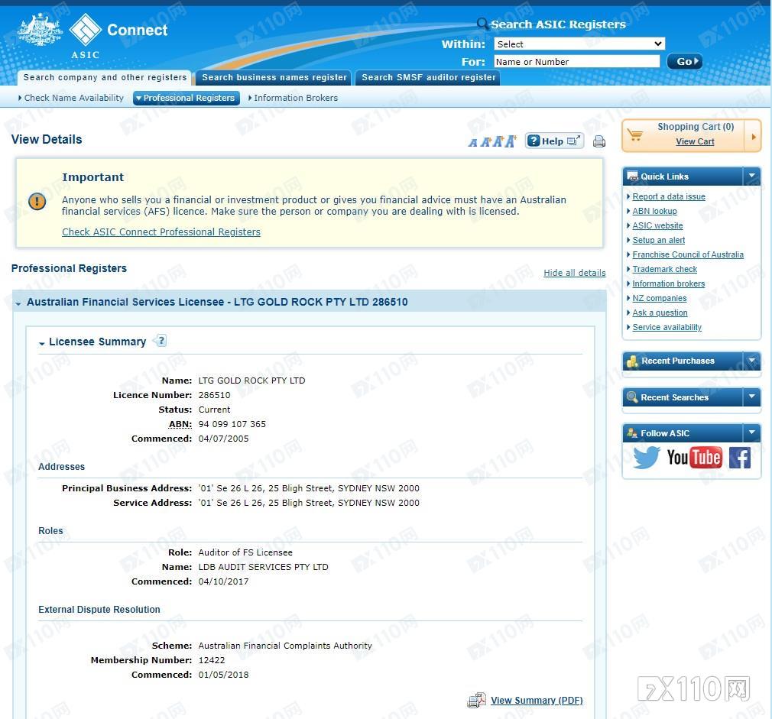This screenshot has height=719, width=772.
Task: Click the Name or Number search field
Action: tap(576, 62)
